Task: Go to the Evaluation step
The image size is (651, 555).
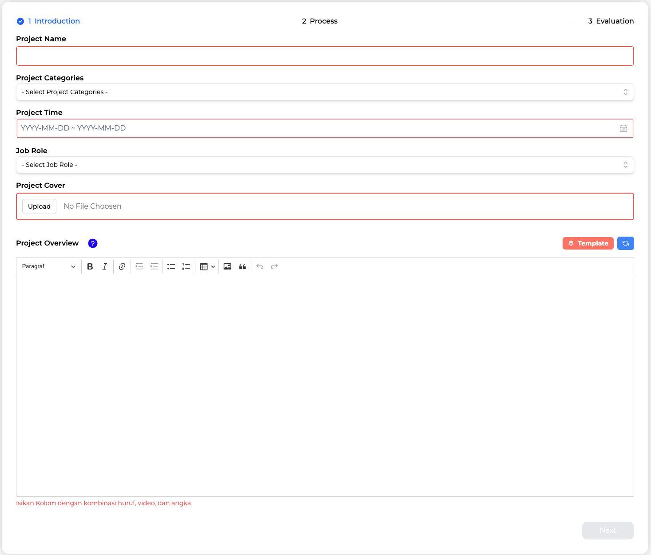Action: click(611, 21)
